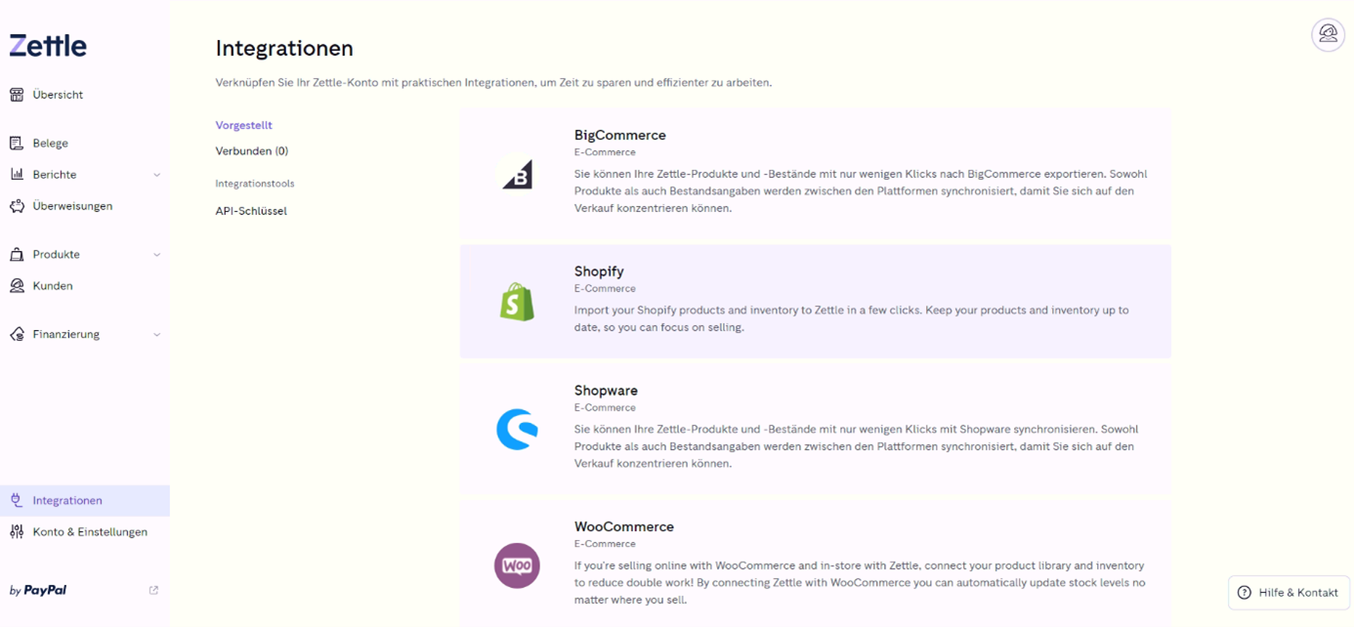Click the Kunden customer icon

click(x=17, y=286)
